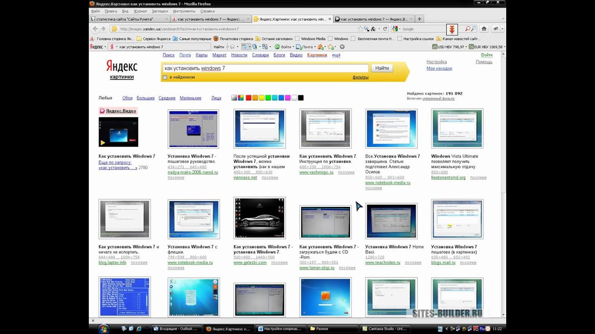This screenshot has width=595, height=334.
Task: Go to the browser home page icon
Action: pyautogui.click(x=484, y=29)
